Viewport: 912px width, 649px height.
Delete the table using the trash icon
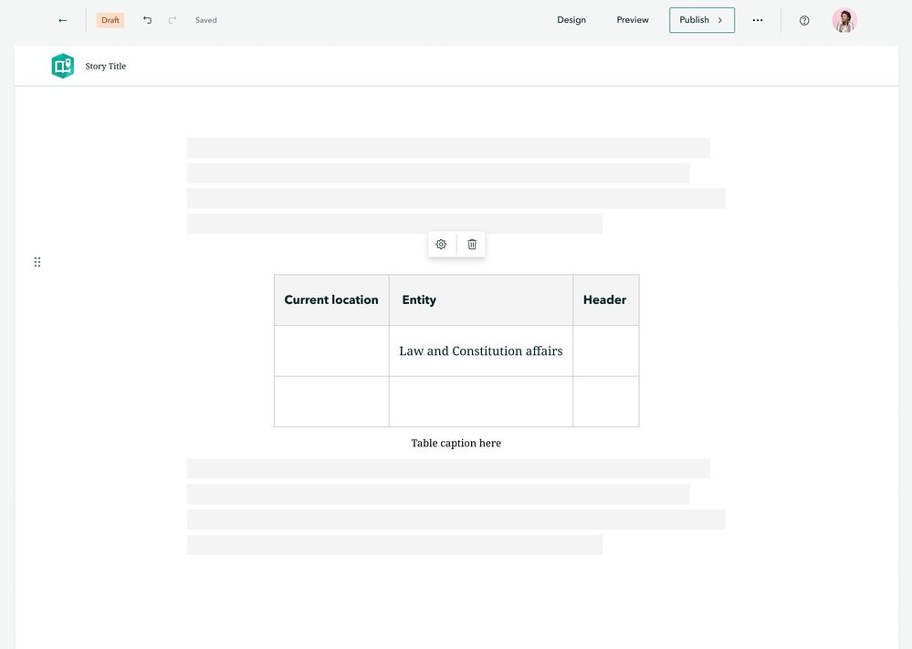(471, 244)
